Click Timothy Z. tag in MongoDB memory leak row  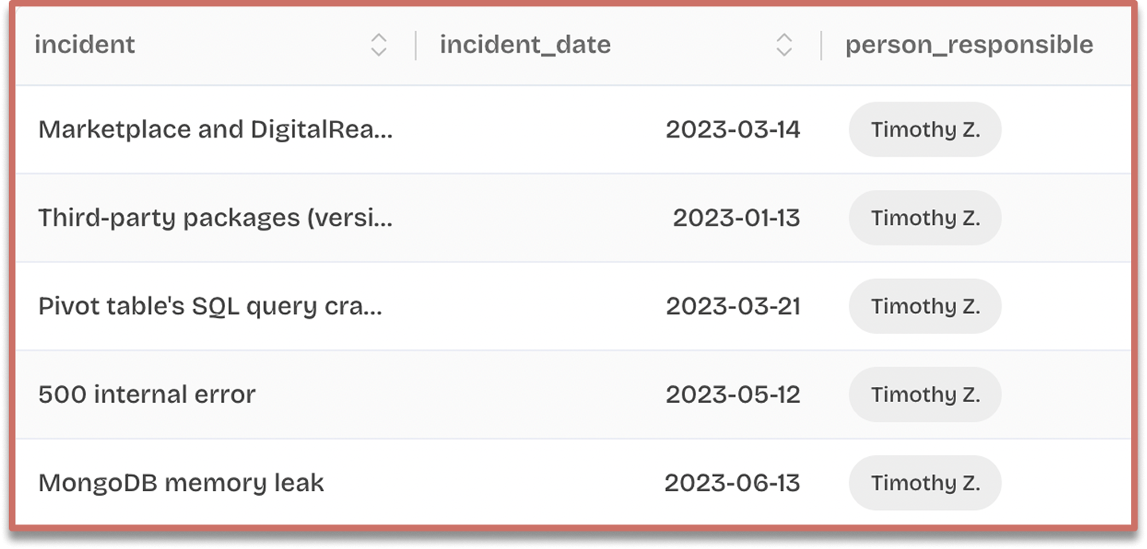[925, 483]
